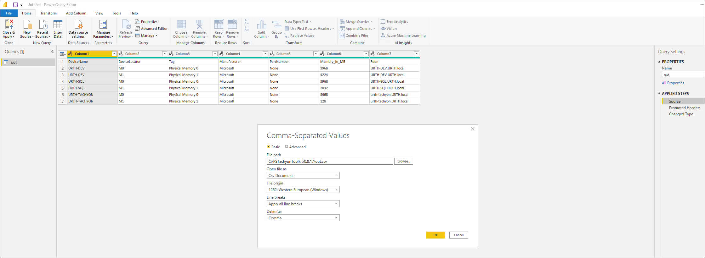Open Column2 filter dropdown arrow
Image resolution: width=705 pixels, height=258 pixels.
(164, 54)
